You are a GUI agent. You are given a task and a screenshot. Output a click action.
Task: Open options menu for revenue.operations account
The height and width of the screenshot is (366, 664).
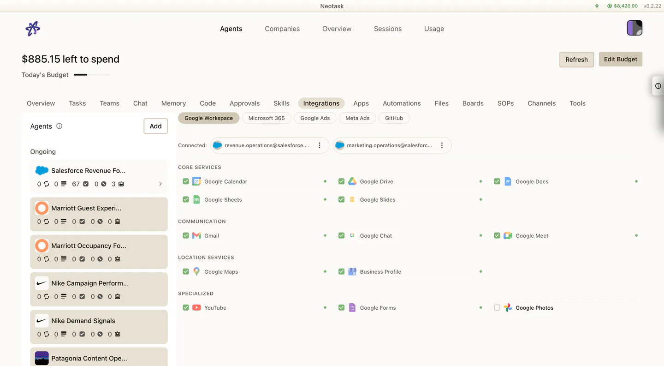(x=320, y=145)
